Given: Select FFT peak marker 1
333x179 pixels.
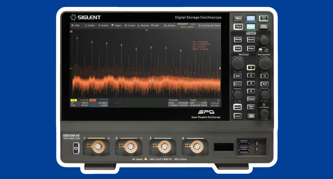Looking at the screenshot, I should [77, 38].
